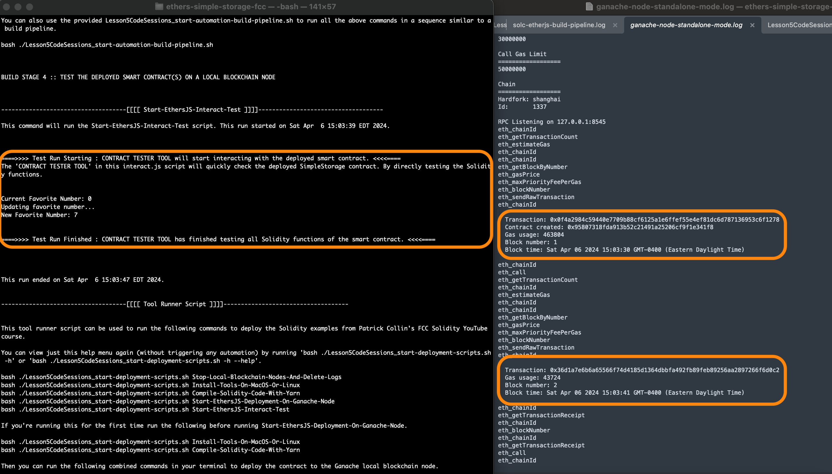This screenshot has height=474, width=832.
Task: Click the terminal window's yellow minimize button
Action: 18,6
